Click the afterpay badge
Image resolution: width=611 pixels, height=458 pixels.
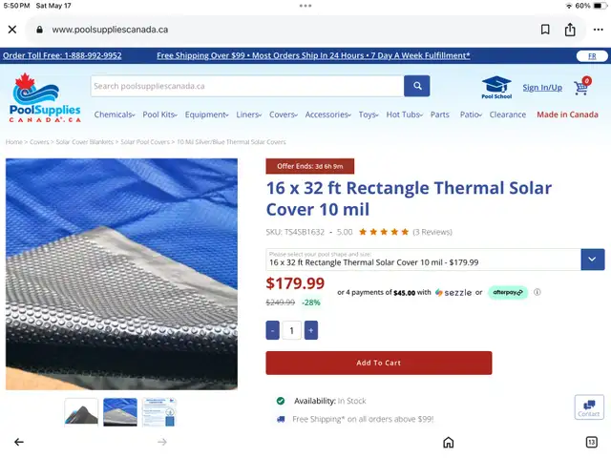coord(508,293)
